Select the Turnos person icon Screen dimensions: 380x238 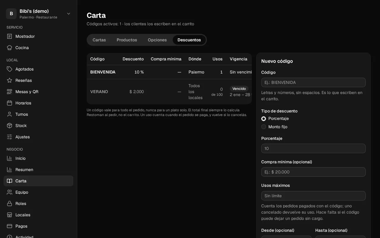click(x=9, y=114)
